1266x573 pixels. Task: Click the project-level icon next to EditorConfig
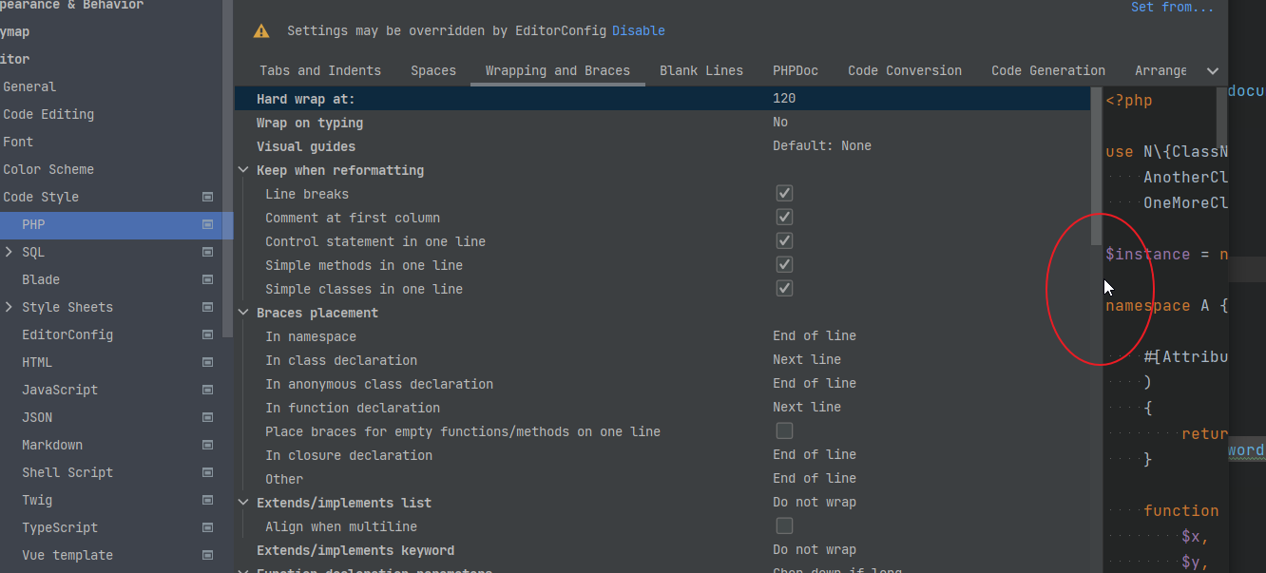coord(207,334)
